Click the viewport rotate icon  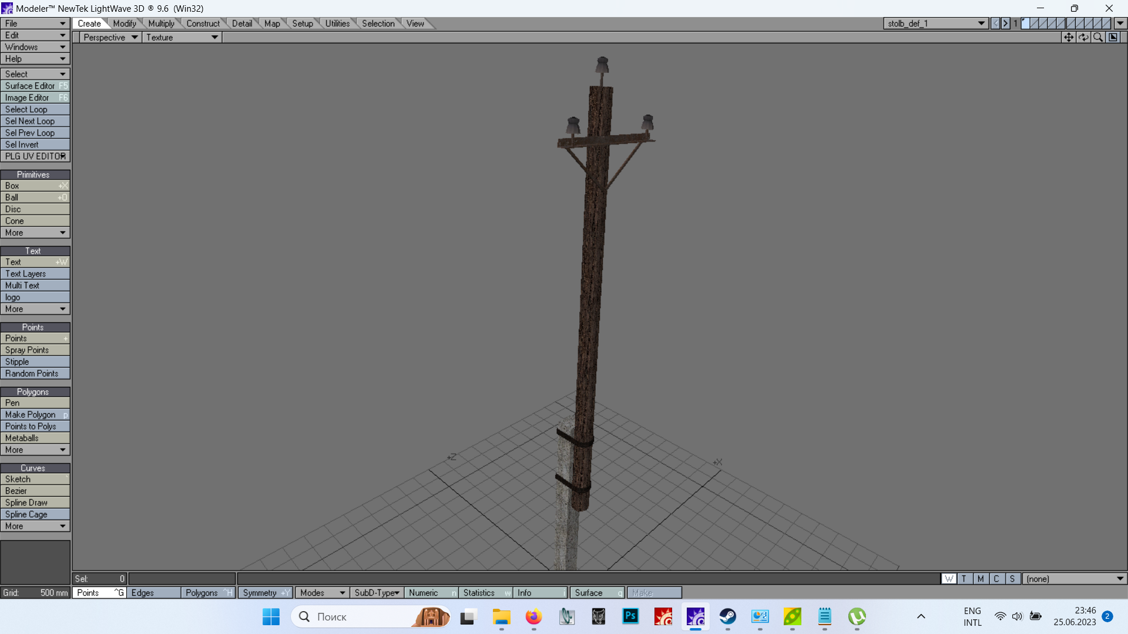pos(1083,37)
